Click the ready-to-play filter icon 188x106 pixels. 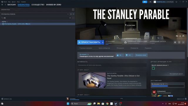(73, 14)
